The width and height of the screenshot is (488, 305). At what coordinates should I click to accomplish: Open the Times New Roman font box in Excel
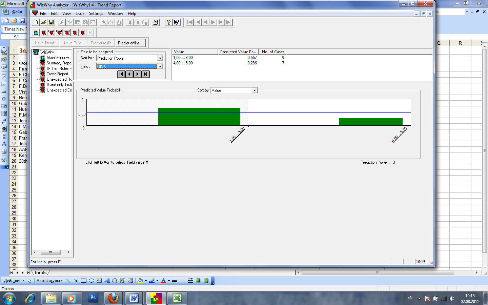[15, 29]
